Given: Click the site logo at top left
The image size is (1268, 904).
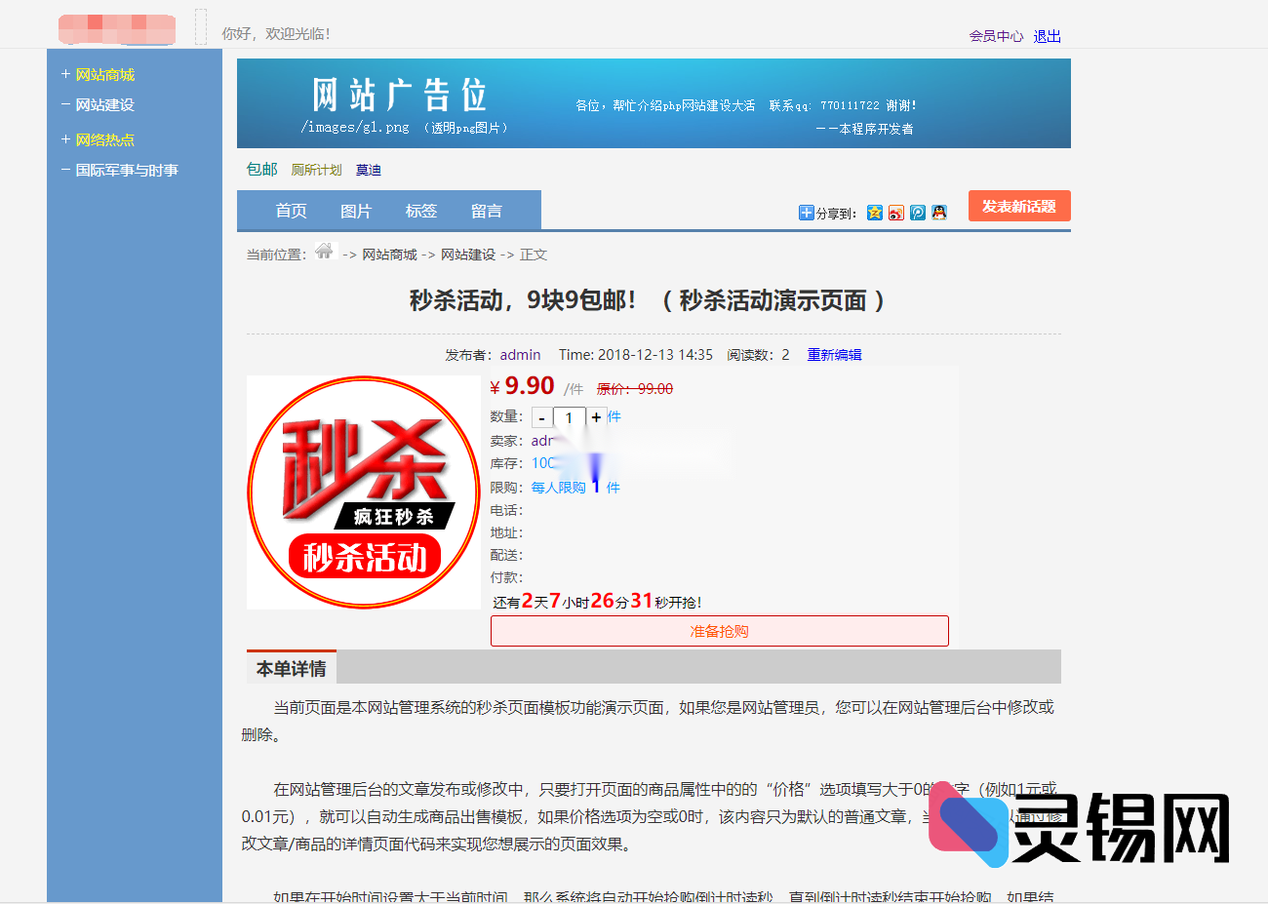Looking at the screenshot, I should tap(116, 29).
